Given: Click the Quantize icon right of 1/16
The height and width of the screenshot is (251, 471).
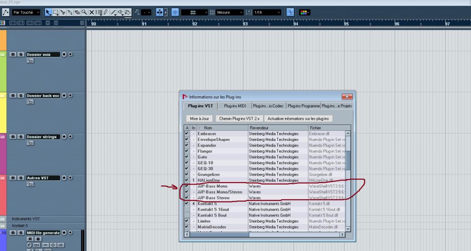Looking at the screenshot, I should pyautogui.click(x=290, y=12).
